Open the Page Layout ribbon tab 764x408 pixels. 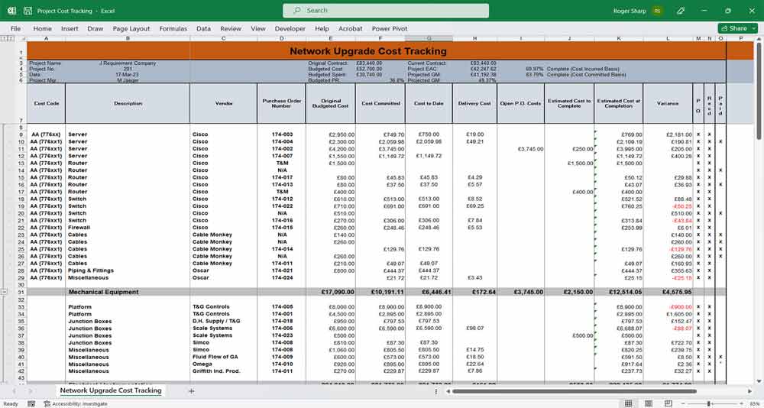(131, 29)
